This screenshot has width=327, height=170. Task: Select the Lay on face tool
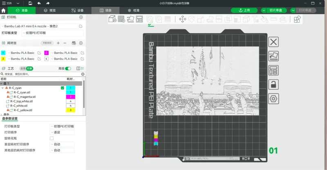pos(210,19)
